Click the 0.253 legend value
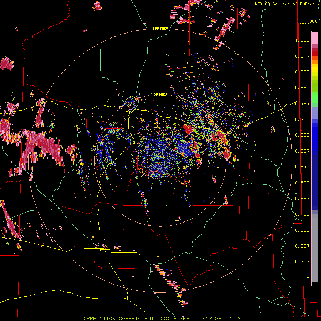 302,262
